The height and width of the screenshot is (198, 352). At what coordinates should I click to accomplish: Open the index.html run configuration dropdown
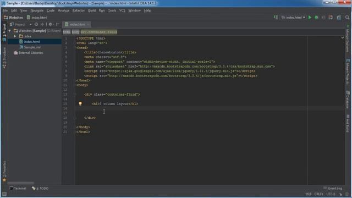(x=293, y=18)
